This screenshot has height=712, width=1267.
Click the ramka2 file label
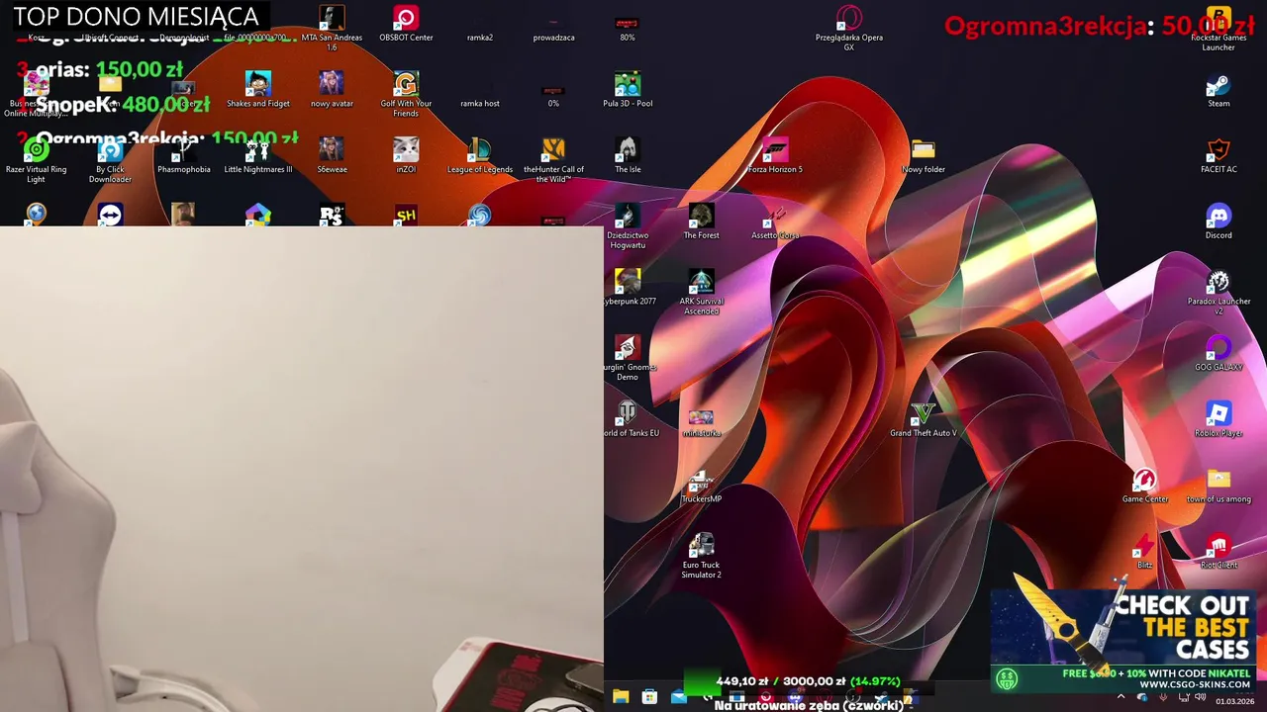[x=480, y=38]
